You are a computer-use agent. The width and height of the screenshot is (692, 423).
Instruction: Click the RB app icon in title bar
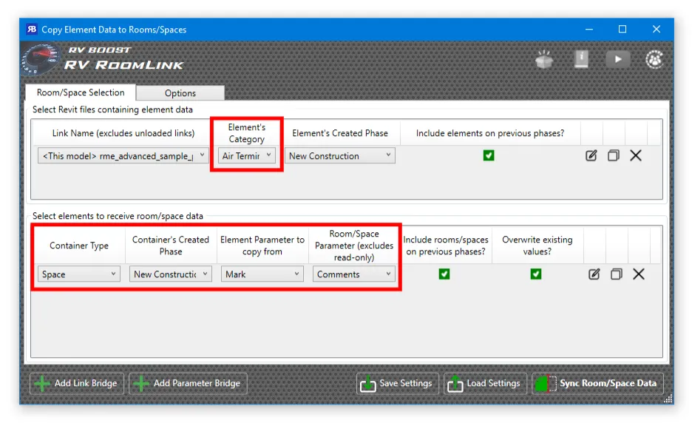tap(31, 30)
